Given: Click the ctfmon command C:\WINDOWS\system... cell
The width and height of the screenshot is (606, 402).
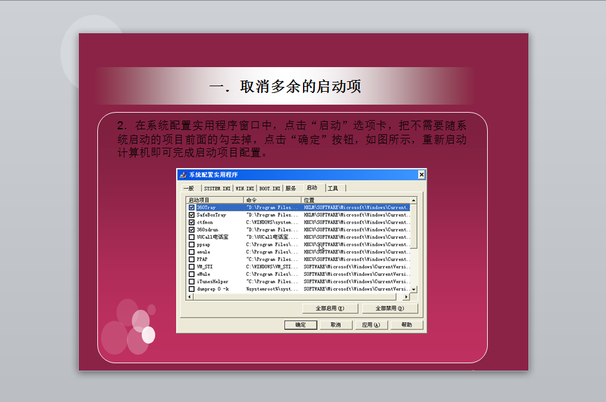Looking at the screenshot, I should (x=272, y=222).
